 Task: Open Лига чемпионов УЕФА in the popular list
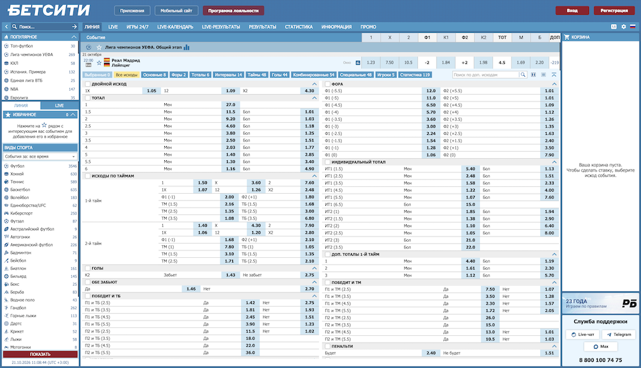pos(31,54)
